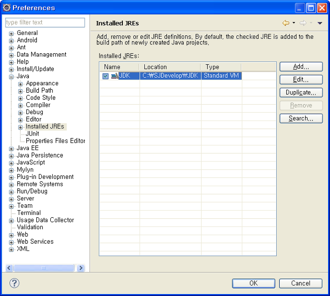The width and height of the screenshot is (330, 296).
Task: Select Mylyn tree item
Action: pos(25,169)
